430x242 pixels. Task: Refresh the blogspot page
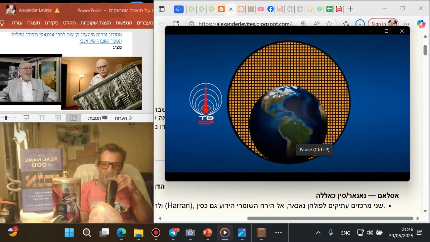click(176, 24)
